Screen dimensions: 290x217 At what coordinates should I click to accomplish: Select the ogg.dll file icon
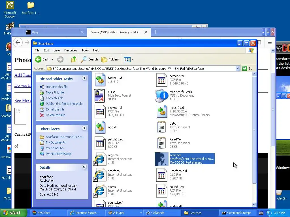pyautogui.click(x=100, y=127)
